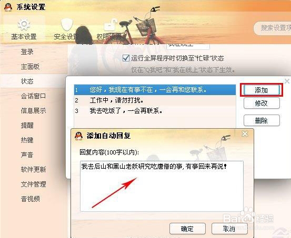Open 热键 settings in sidebar
Screen dimensions: 291x238
(27, 140)
